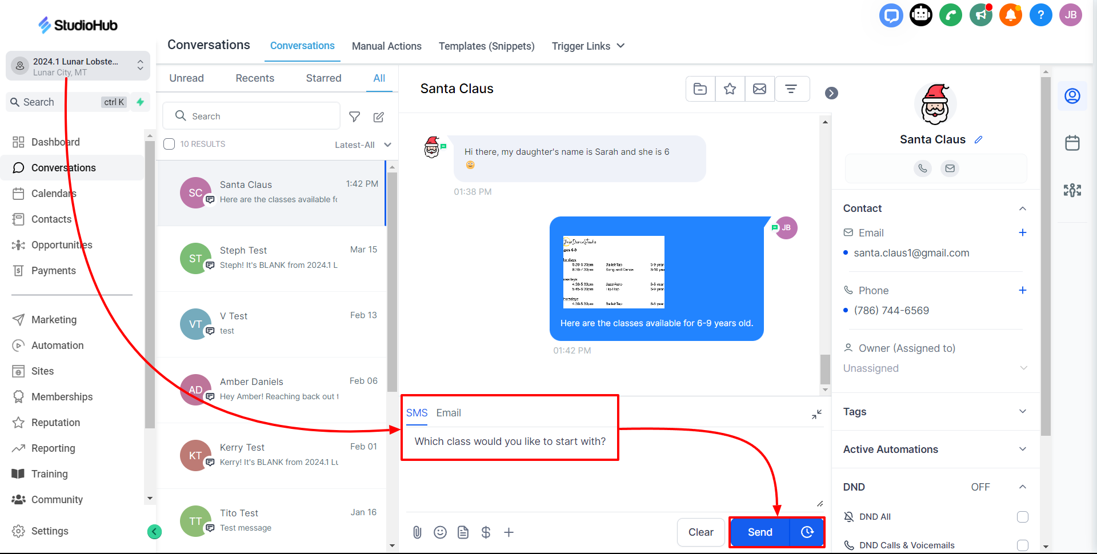
Task: Enable the DND All checkbox
Action: 1023,517
